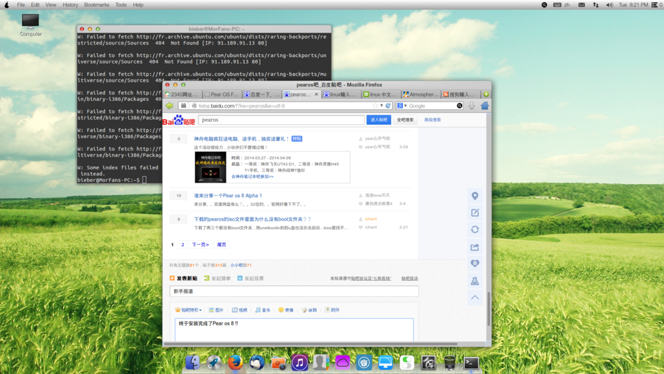Open the File menu

[21, 5]
